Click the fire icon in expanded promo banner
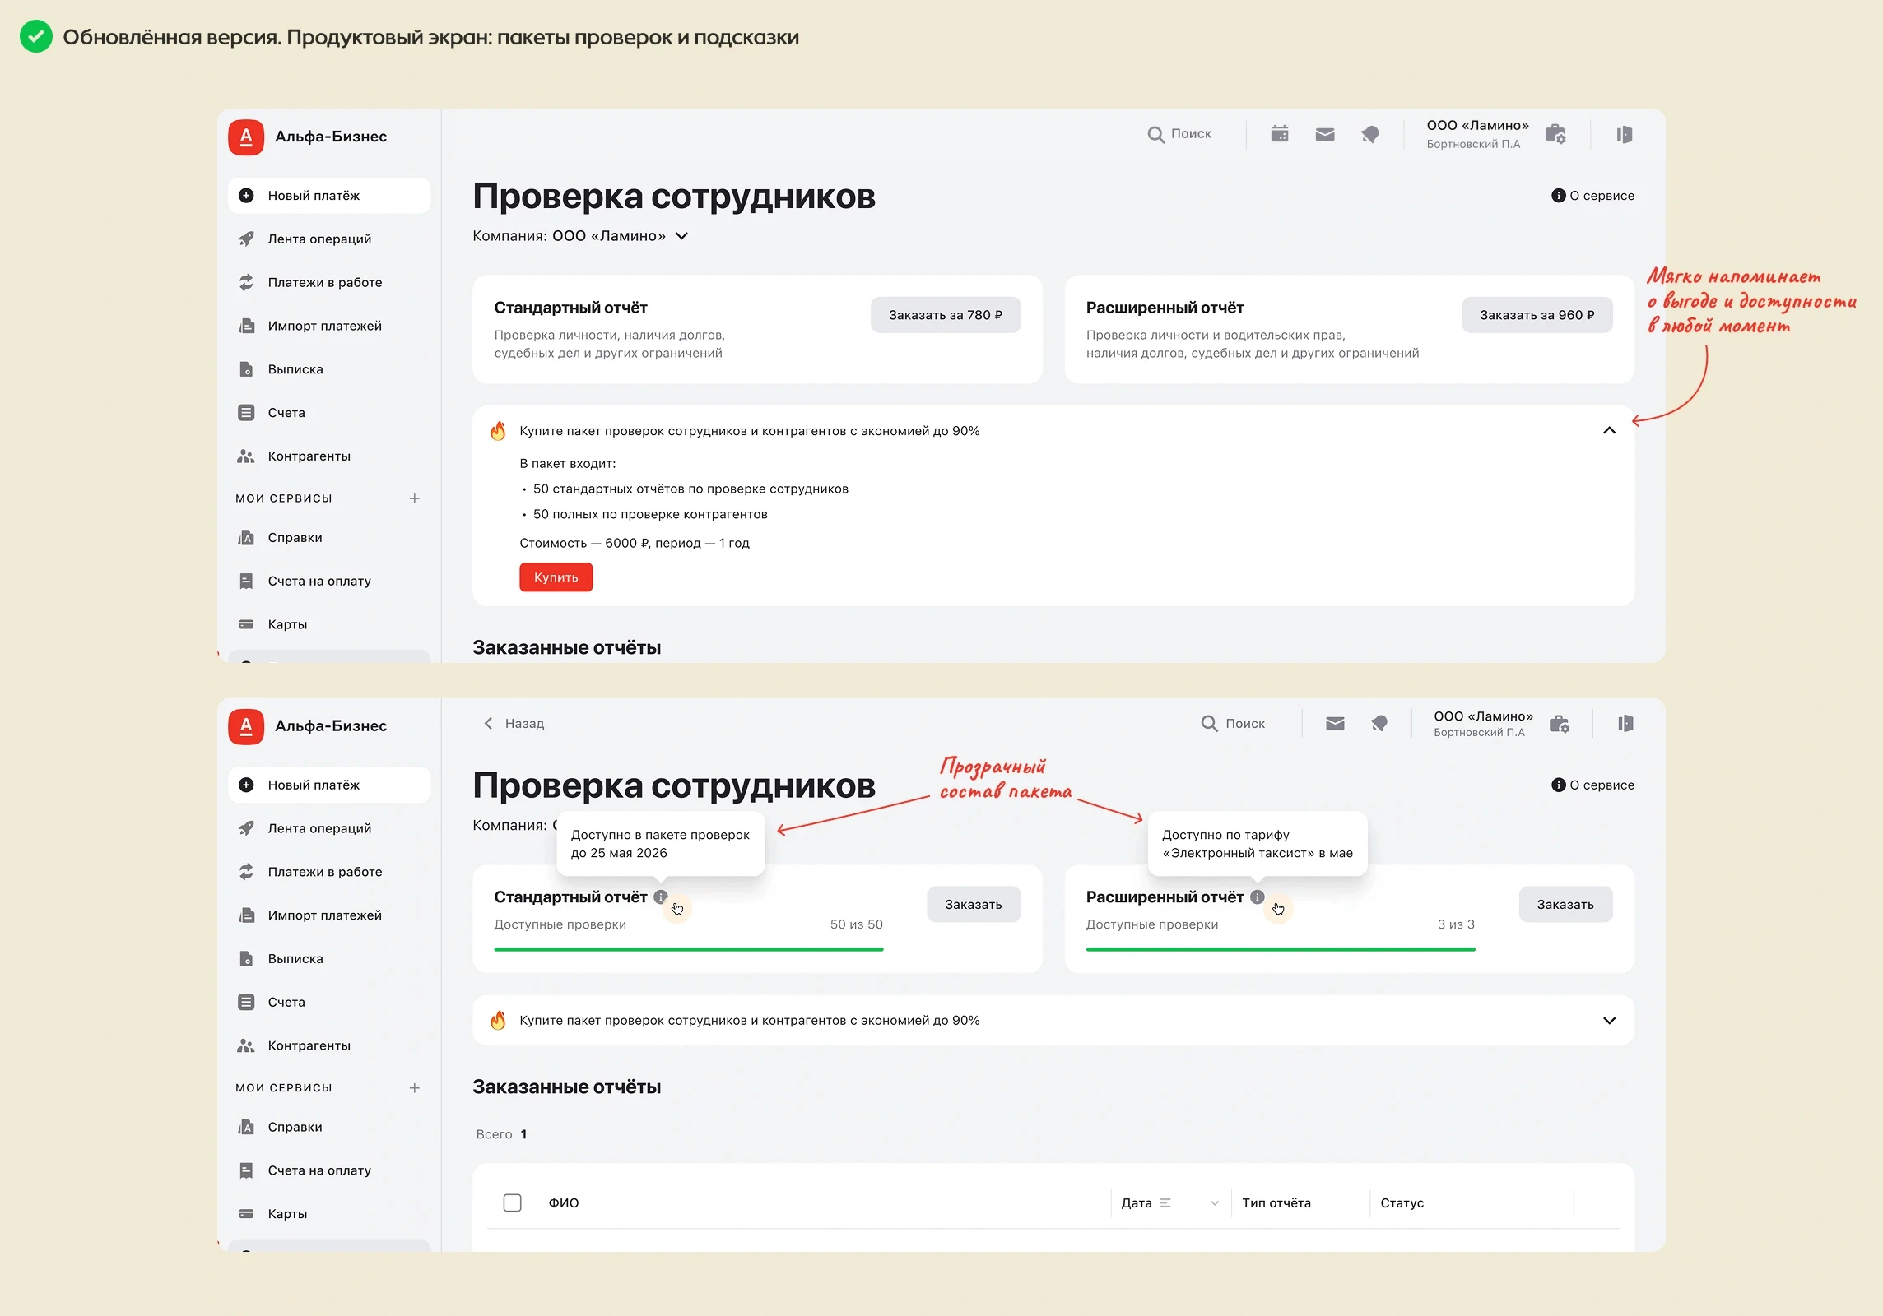The image size is (1883, 1316). (498, 431)
